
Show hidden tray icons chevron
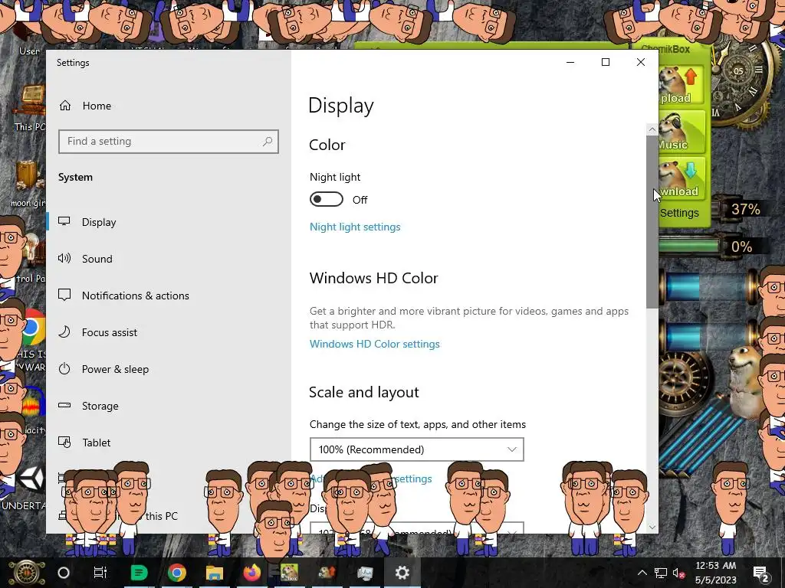click(x=642, y=573)
